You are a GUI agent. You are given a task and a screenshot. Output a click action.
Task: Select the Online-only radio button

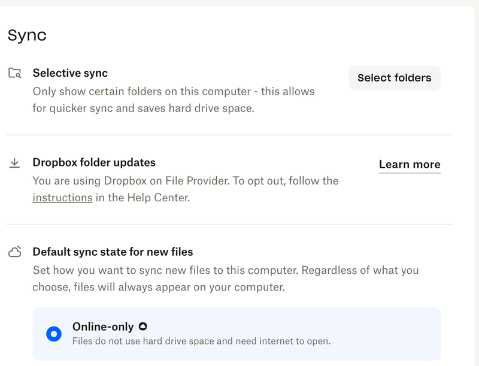click(x=54, y=334)
